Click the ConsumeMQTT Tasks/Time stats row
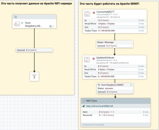 115,31
